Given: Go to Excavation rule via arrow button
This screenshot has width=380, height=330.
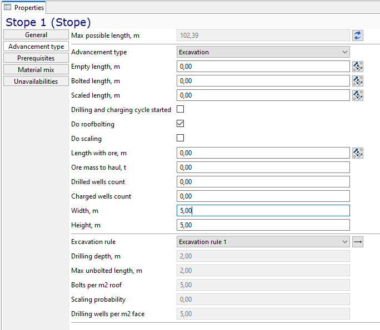Looking at the screenshot, I should pyautogui.click(x=357, y=242).
